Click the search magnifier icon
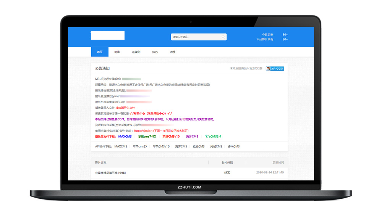 click(223, 37)
